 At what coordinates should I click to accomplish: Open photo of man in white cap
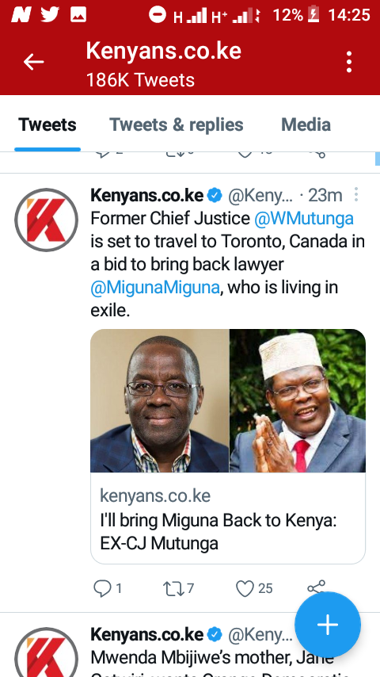pyautogui.click(x=298, y=400)
